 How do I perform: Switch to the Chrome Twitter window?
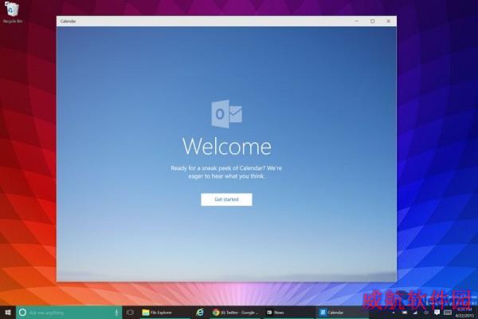tap(235, 313)
